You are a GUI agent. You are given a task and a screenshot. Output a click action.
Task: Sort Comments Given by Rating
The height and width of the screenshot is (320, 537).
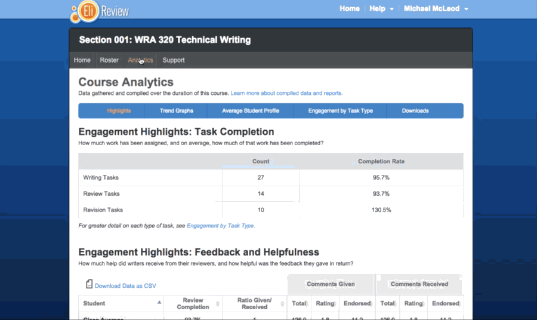pos(325,303)
